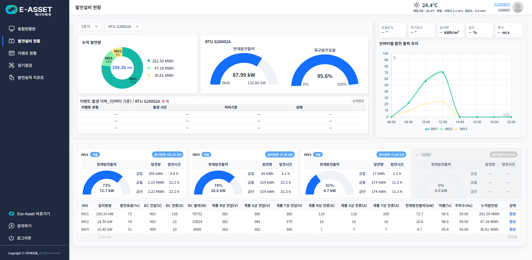The width and height of the screenshot is (532, 260).
Task: Click 로그아웃 link
Action: 24,238
